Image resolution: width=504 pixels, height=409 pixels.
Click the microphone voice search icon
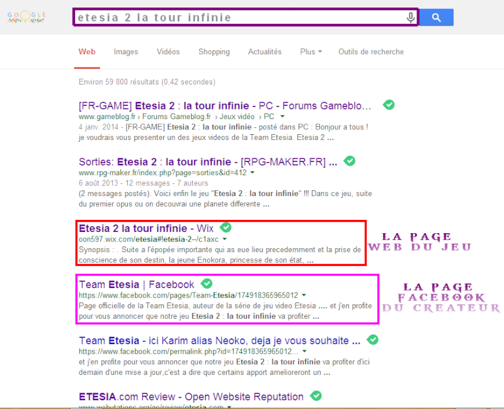point(411,18)
